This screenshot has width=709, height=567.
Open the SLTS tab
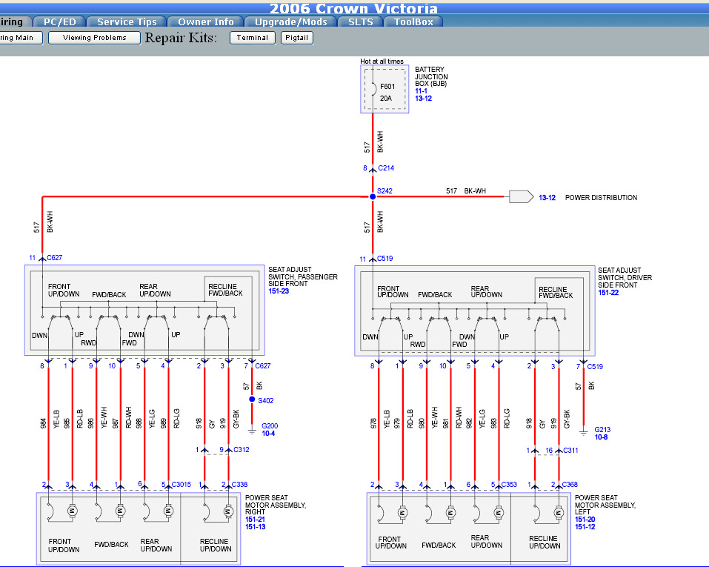click(360, 21)
